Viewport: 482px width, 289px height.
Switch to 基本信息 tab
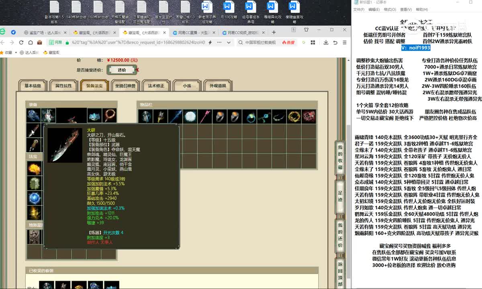33,86
